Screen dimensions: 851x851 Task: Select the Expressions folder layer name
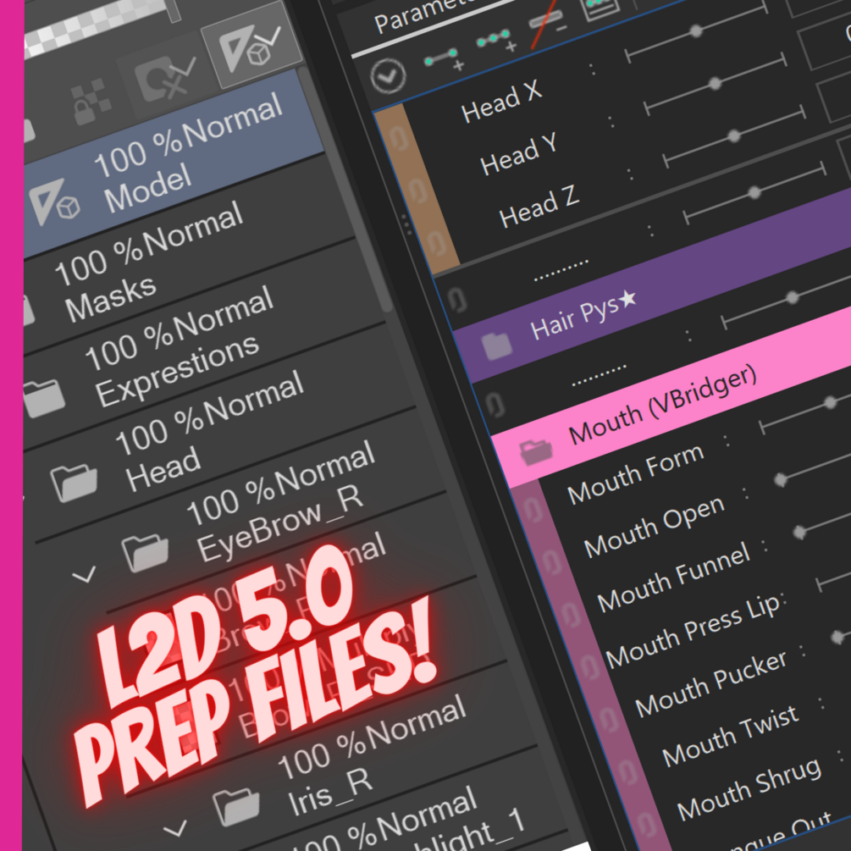pyautogui.click(x=177, y=368)
